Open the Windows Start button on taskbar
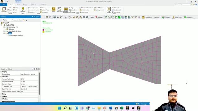This screenshot has width=198, height=111. (x=59, y=108)
